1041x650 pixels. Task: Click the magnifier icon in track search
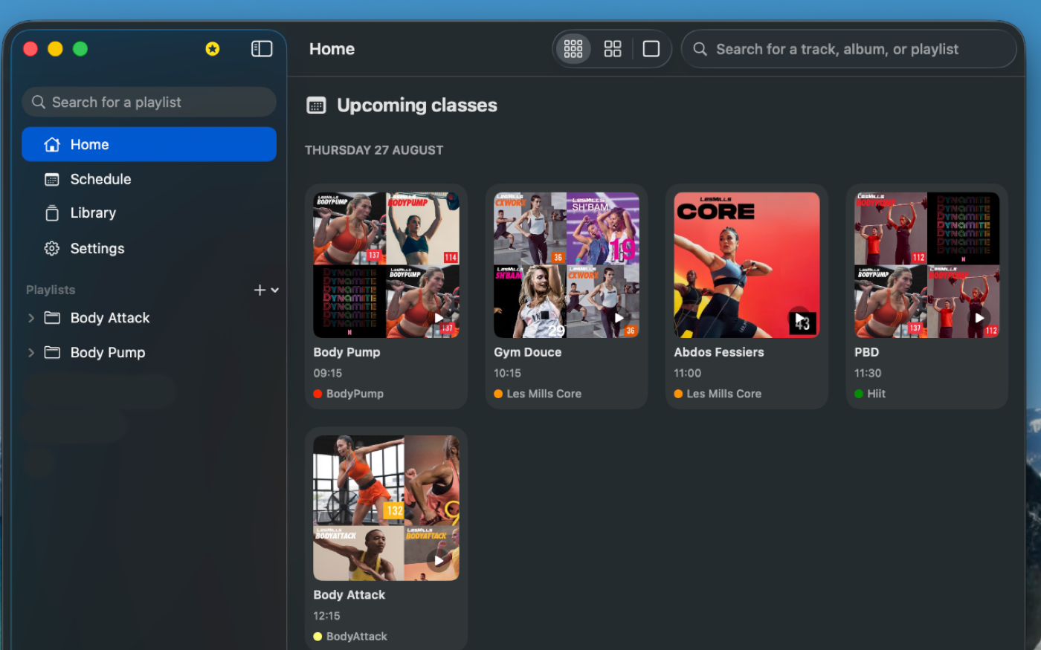700,49
